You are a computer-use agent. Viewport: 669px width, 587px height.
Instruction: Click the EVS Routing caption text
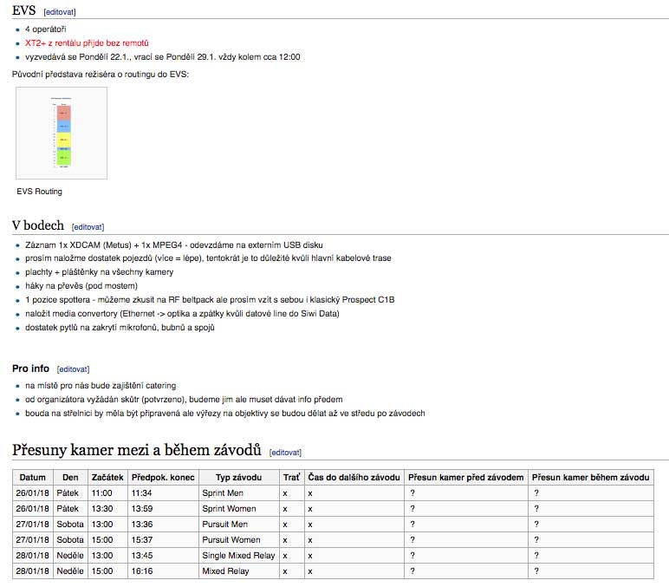39,192
